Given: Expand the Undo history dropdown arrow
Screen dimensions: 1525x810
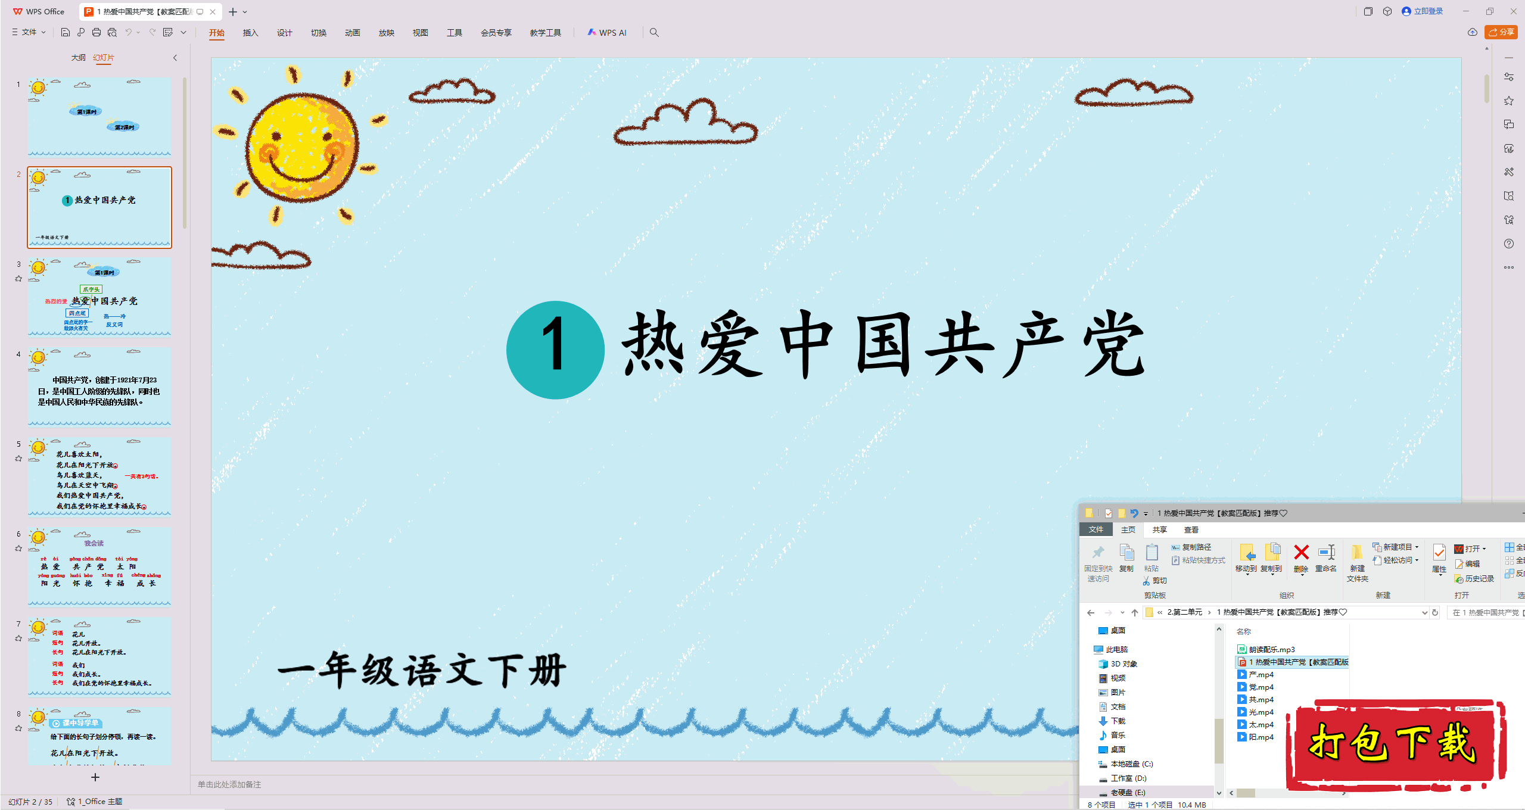Looking at the screenshot, I should pyautogui.click(x=138, y=32).
